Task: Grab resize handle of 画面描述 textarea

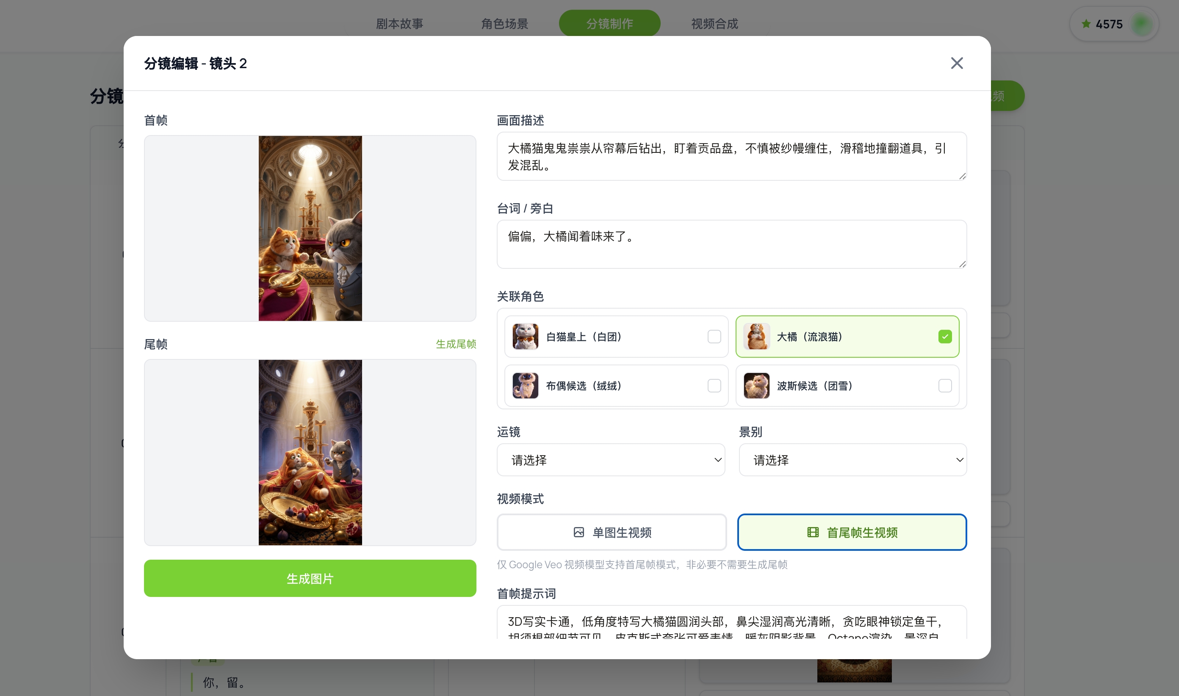Action: coord(962,176)
